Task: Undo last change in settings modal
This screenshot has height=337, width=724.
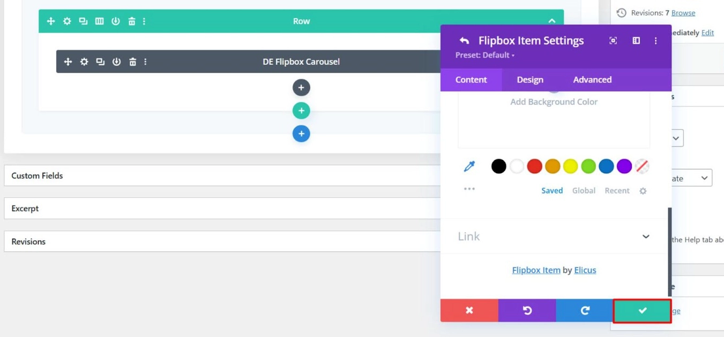Action: point(527,310)
